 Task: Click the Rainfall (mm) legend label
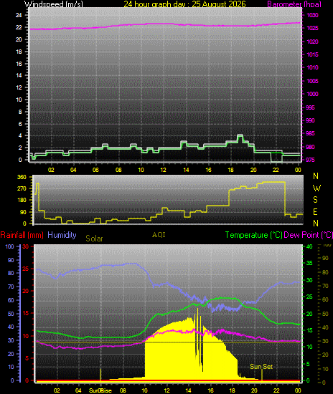22,235
